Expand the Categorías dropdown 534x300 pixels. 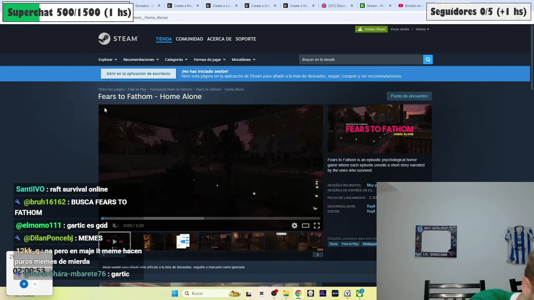click(176, 60)
